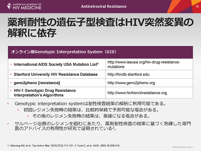201x151 pixels.
Task: Click the sub-bullet beginning with 初回レジメン失敗時
Action: coord(95,110)
